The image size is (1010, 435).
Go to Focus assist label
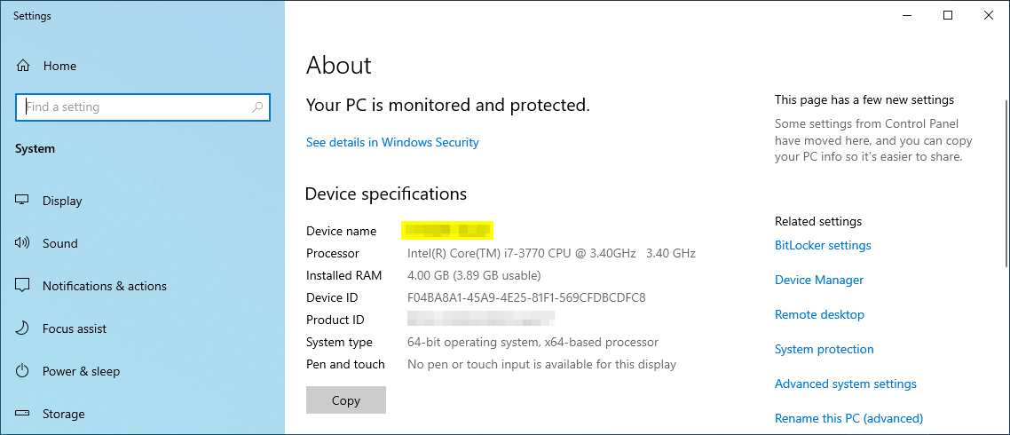pos(75,328)
